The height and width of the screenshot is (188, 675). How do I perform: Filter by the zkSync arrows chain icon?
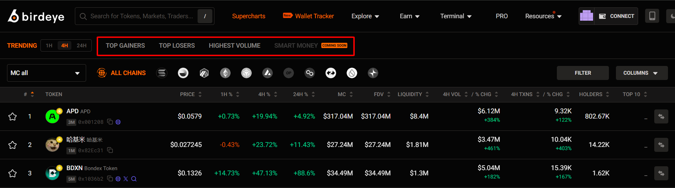pyautogui.click(x=331, y=73)
